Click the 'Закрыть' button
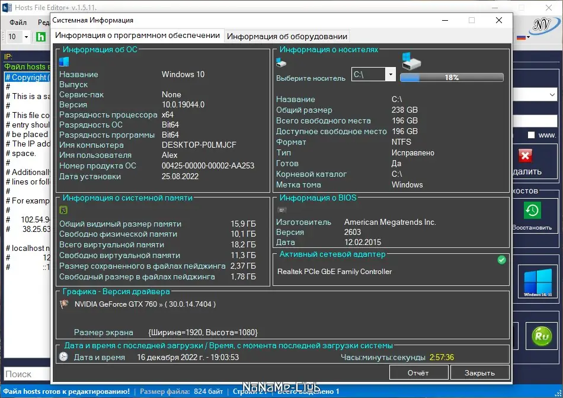This screenshot has height=398, width=563. pyautogui.click(x=479, y=373)
